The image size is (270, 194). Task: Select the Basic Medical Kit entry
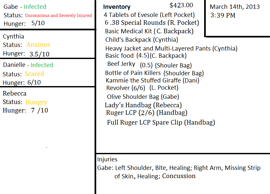coord(149,31)
